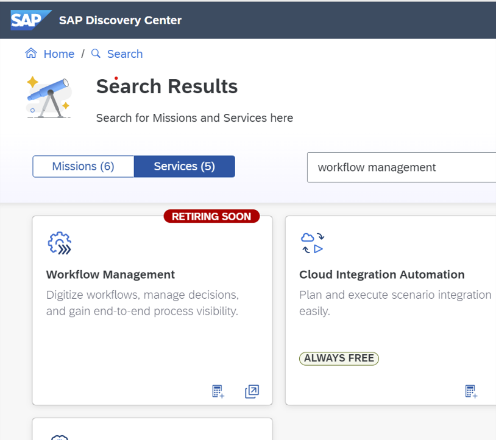Open the estimator calculator on Cloud Integration Automation card
The height and width of the screenshot is (440, 496).
click(471, 391)
